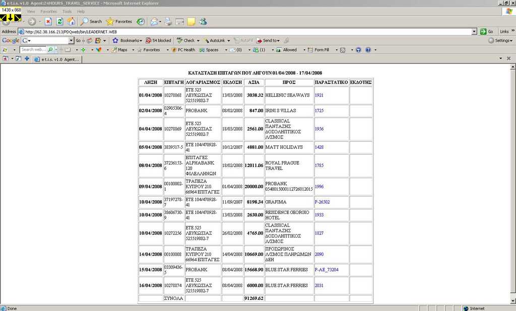
Task: Expand the address bar history dropdown
Action: point(474,32)
